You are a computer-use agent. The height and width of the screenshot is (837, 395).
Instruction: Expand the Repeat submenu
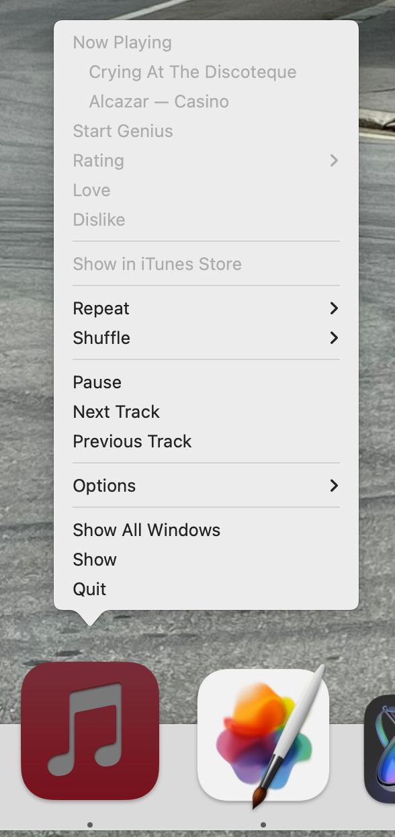tap(206, 308)
